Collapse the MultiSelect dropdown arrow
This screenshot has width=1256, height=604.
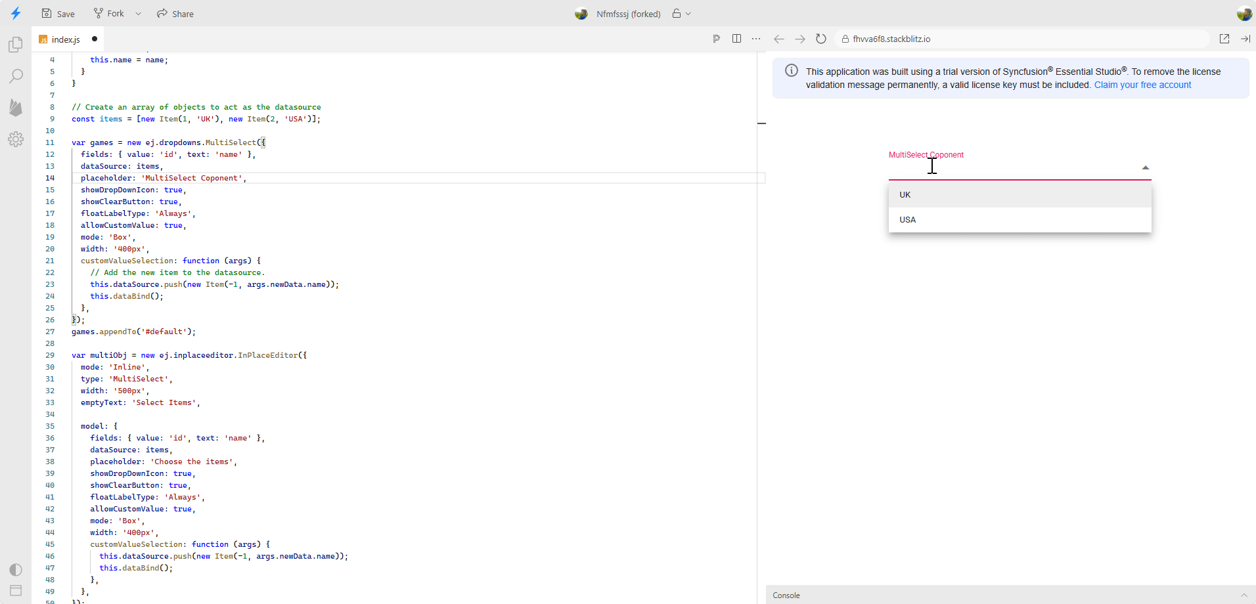(1145, 168)
